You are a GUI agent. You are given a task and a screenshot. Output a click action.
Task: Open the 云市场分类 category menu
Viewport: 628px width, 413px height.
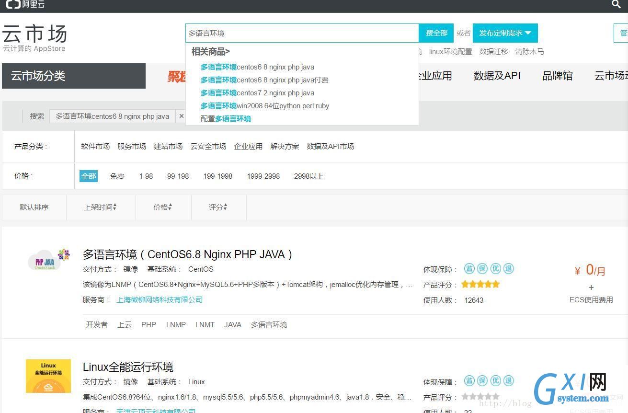[74, 76]
